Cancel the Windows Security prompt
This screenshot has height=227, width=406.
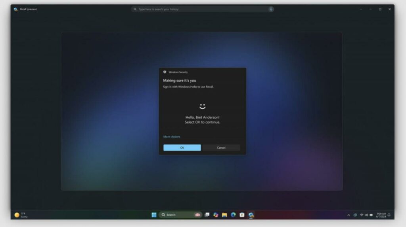click(221, 148)
